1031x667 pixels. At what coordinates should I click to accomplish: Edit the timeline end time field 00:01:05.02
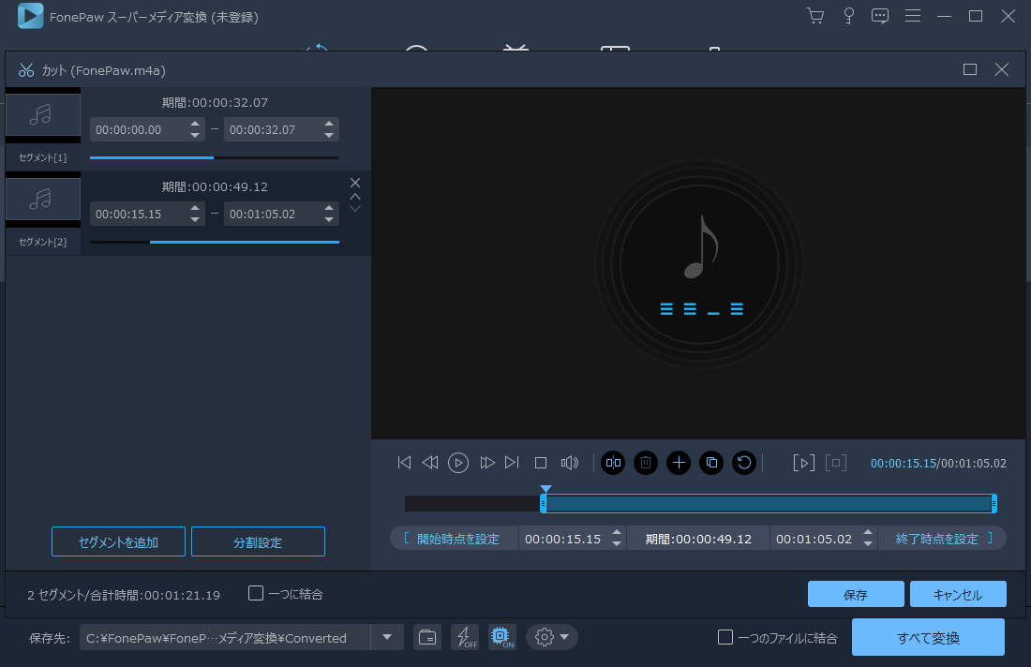coord(814,539)
